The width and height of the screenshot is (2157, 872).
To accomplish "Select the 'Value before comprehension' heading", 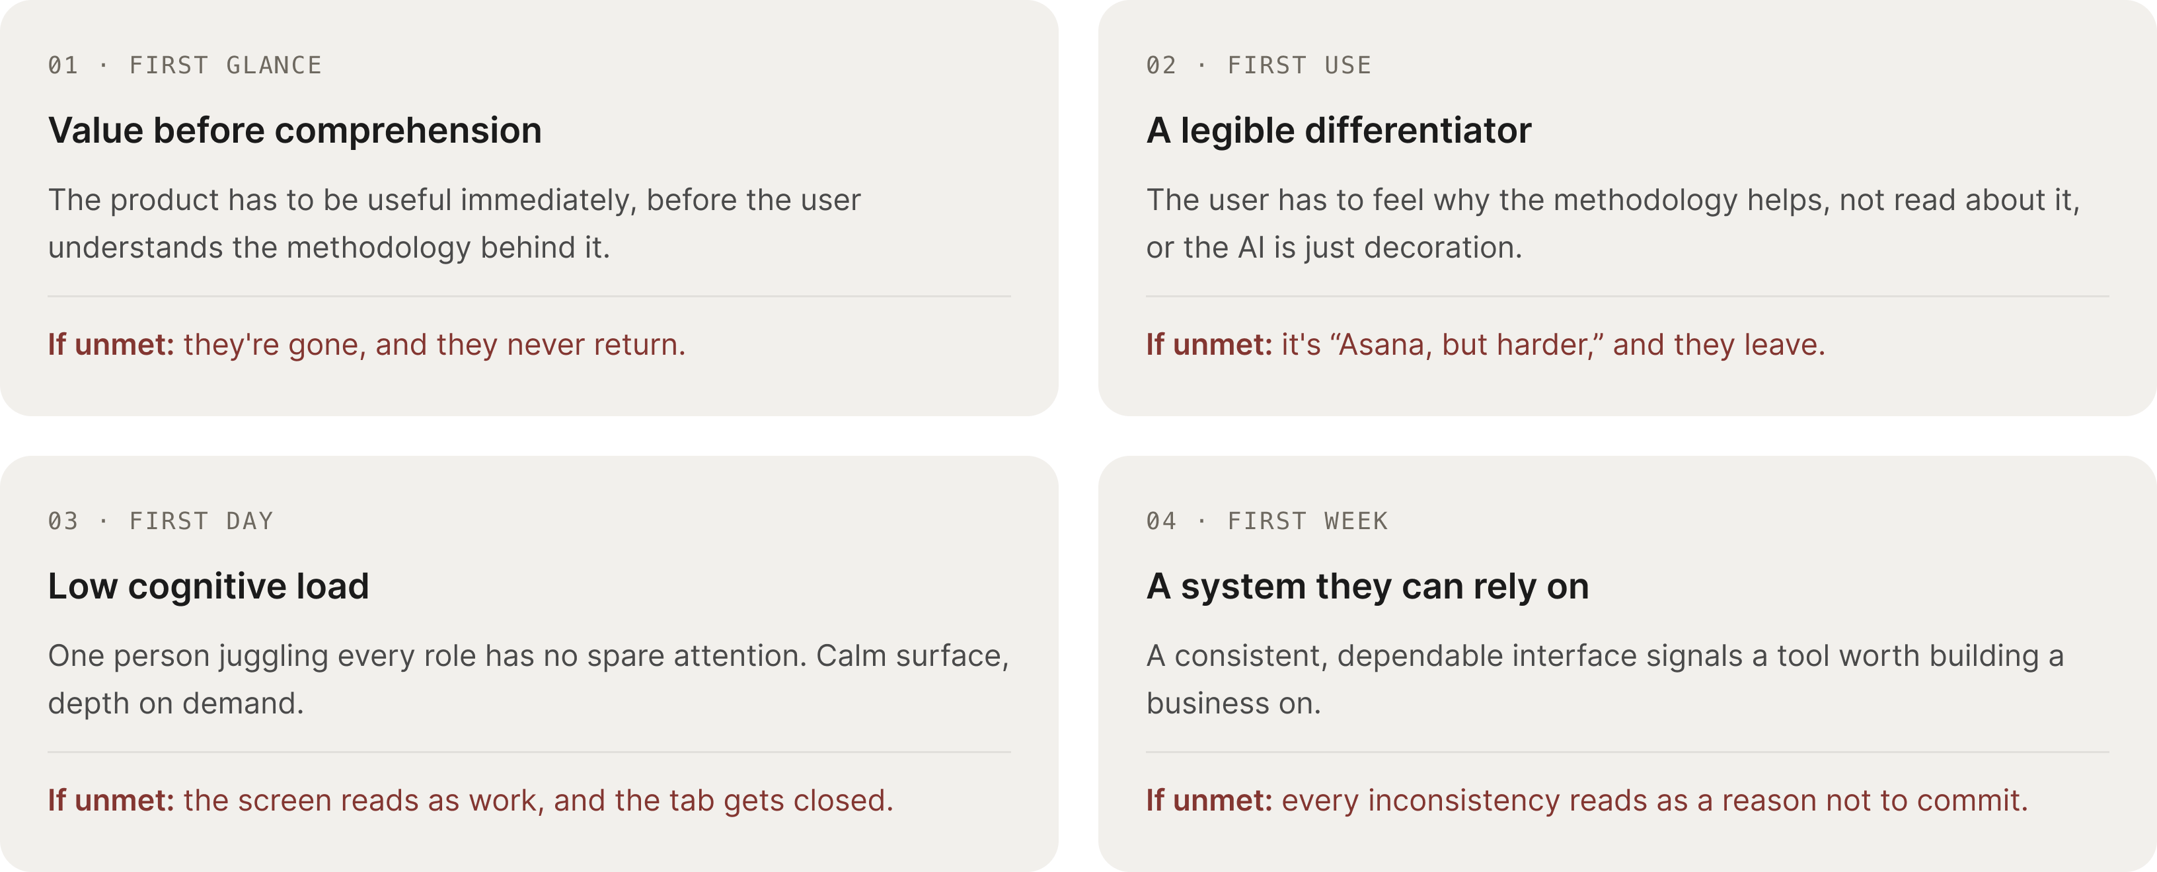I will [295, 131].
